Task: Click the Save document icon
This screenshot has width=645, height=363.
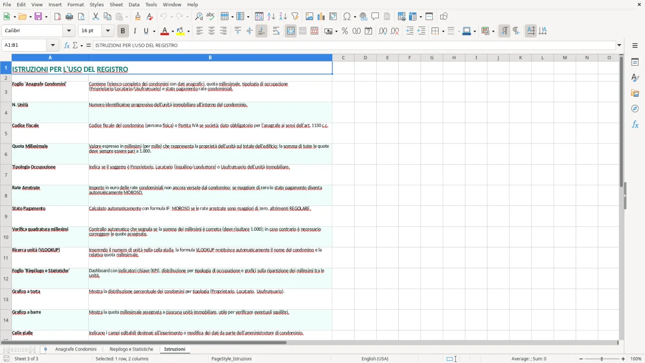Action: click(38, 17)
